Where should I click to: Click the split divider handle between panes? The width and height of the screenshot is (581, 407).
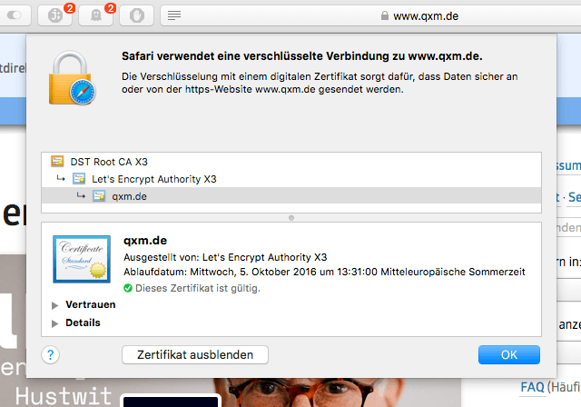click(290, 218)
